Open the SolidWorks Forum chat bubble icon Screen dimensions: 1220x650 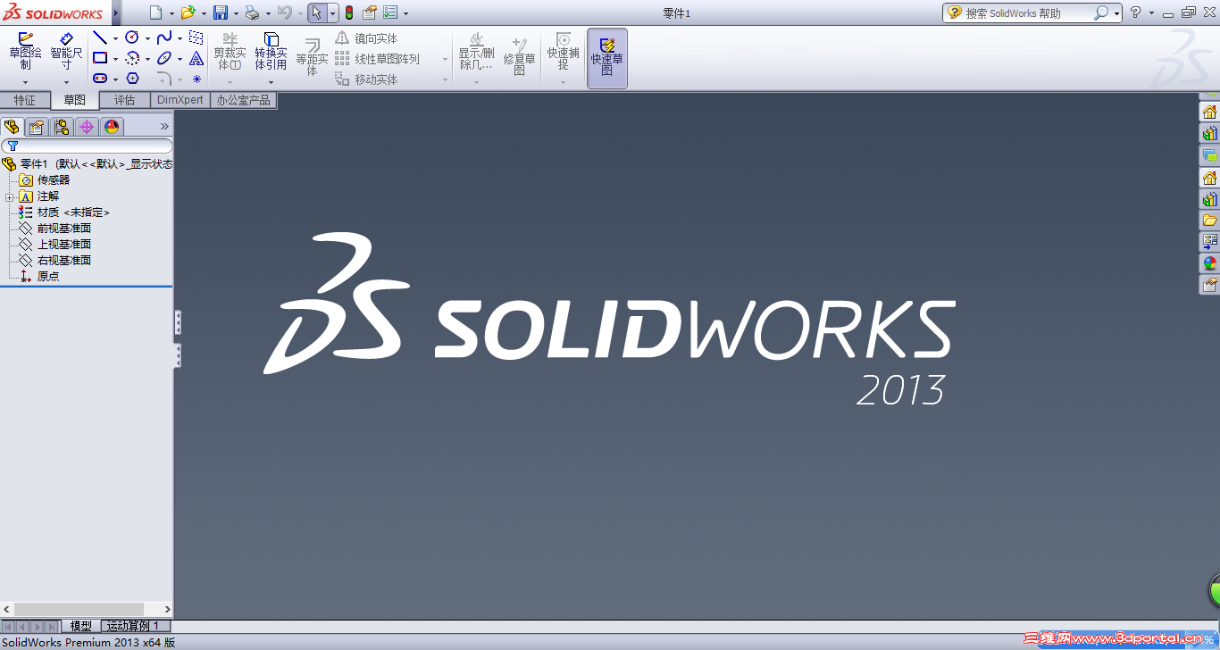1209,156
